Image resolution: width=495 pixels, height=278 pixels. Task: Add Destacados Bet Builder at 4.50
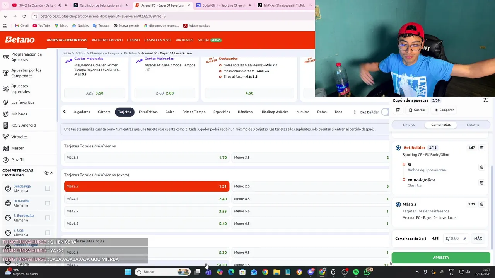click(x=249, y=93)
